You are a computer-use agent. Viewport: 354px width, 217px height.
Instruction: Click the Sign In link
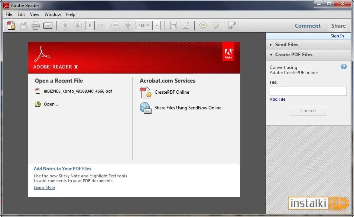pyautogui.click(x=337, y=36)
